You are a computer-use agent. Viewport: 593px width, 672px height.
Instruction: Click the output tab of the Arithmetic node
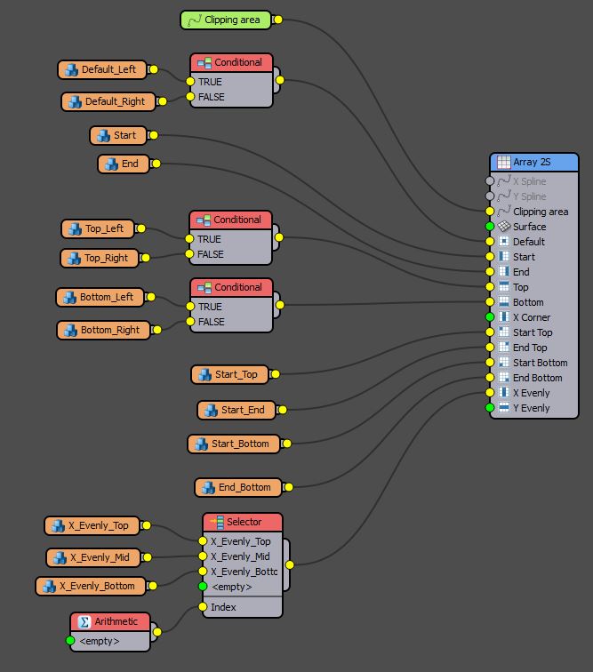click(x=156, y=632)
